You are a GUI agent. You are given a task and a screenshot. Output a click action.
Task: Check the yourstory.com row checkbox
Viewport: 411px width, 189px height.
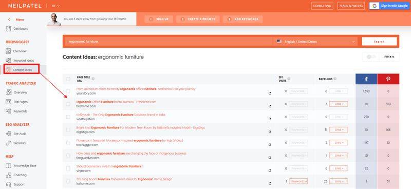(68, 91)
